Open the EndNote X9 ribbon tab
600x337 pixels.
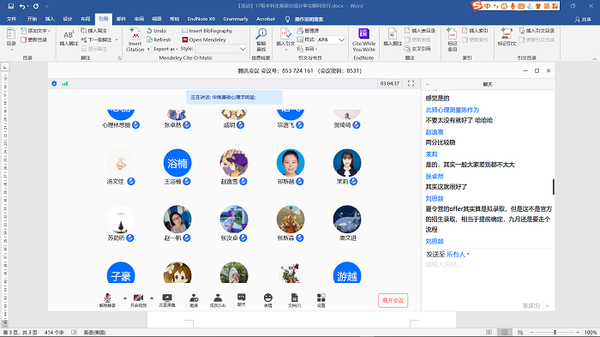point(201,19)
